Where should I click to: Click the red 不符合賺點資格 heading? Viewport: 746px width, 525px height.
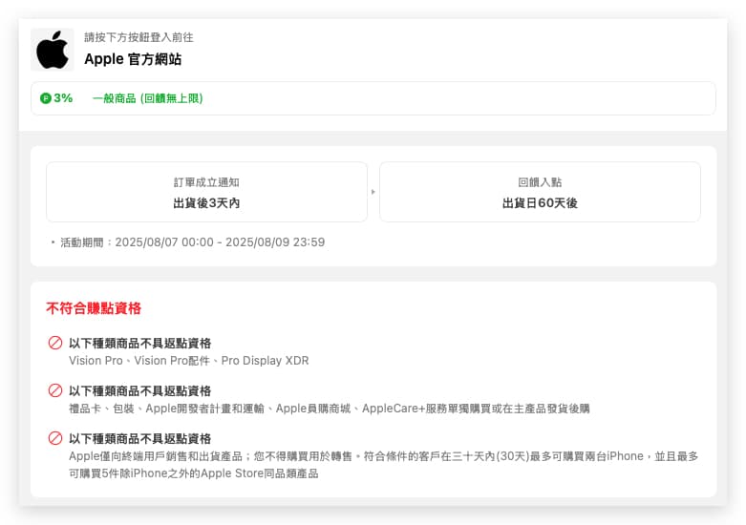tap(94, 308)
